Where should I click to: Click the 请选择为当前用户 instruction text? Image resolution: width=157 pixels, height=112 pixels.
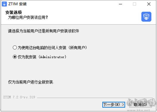click(x=43, y=31)
